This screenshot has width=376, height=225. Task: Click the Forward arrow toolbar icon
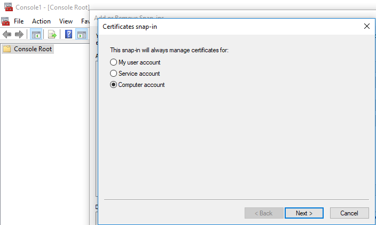(x=19, y=35)
